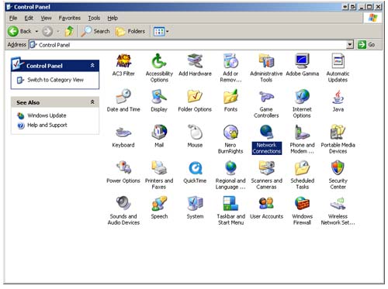The width and height of the screenshot is (388, 289).
Task: Open Portable Media Devices
Action: [x=338, y=139]
